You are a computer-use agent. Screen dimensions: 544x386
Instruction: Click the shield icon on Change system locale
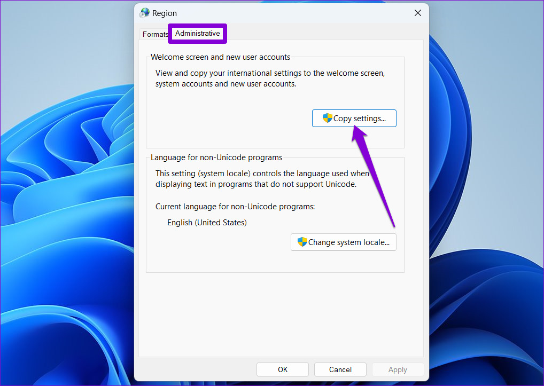[302, 242]
